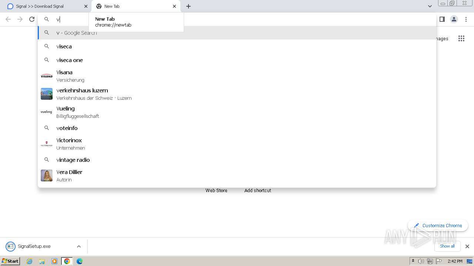Click the search icon beside 'voteinfo'
Screen dimensions: 474x266
(x=47, y=128)
